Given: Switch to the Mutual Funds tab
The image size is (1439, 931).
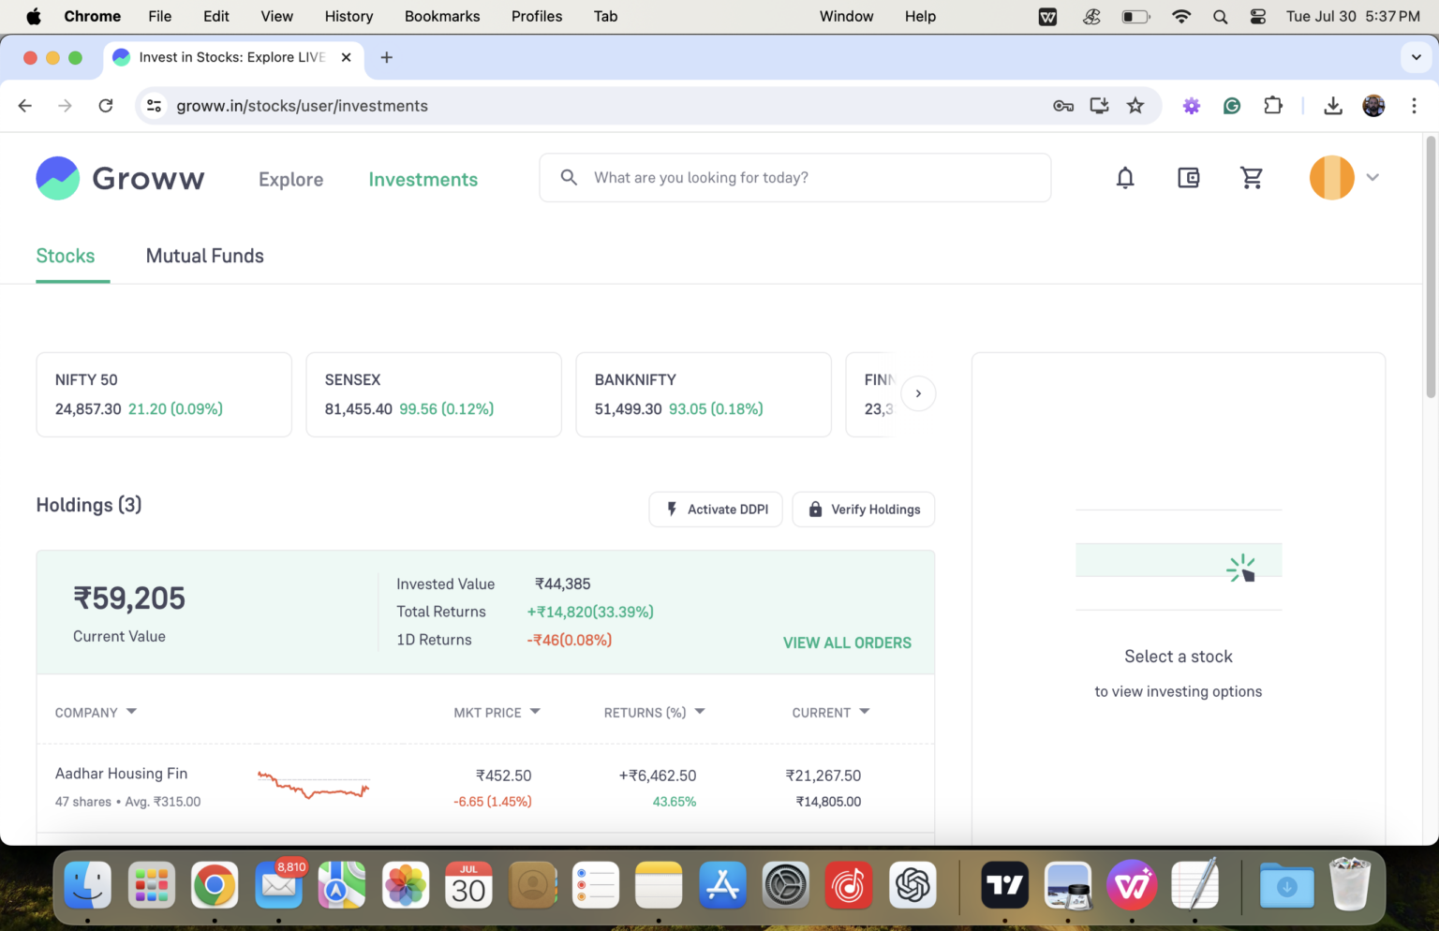Looking at the screenshot, I should pyautogui.click(x=204, y=256).
